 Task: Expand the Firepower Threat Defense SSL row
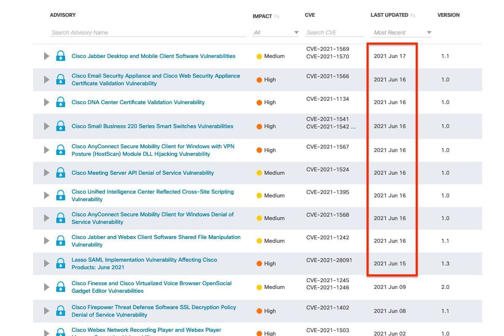point(47,311)
